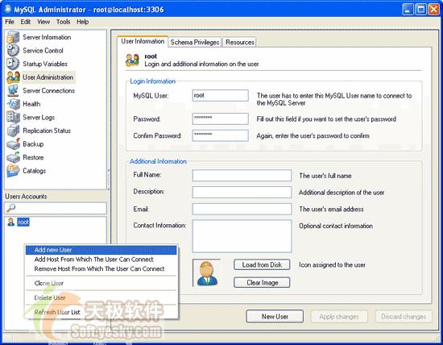Select the root user account entry
Image resolution: width=443 pixels, height=345 pixels.
pos(23,222)
